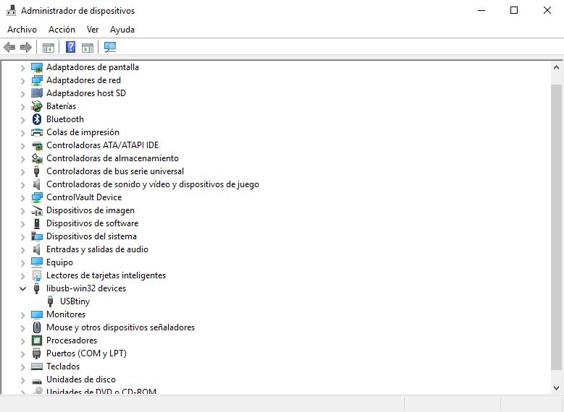The image size is (564, 412).
Task: Click the Lectores de tarjetas inteligentes icon
Action: click(x=37, y=275)
